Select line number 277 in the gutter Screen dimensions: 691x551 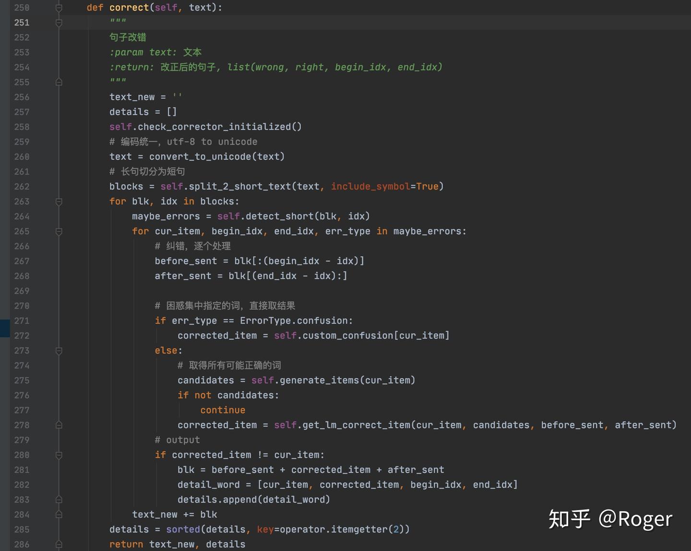click(x=22, y=410)
